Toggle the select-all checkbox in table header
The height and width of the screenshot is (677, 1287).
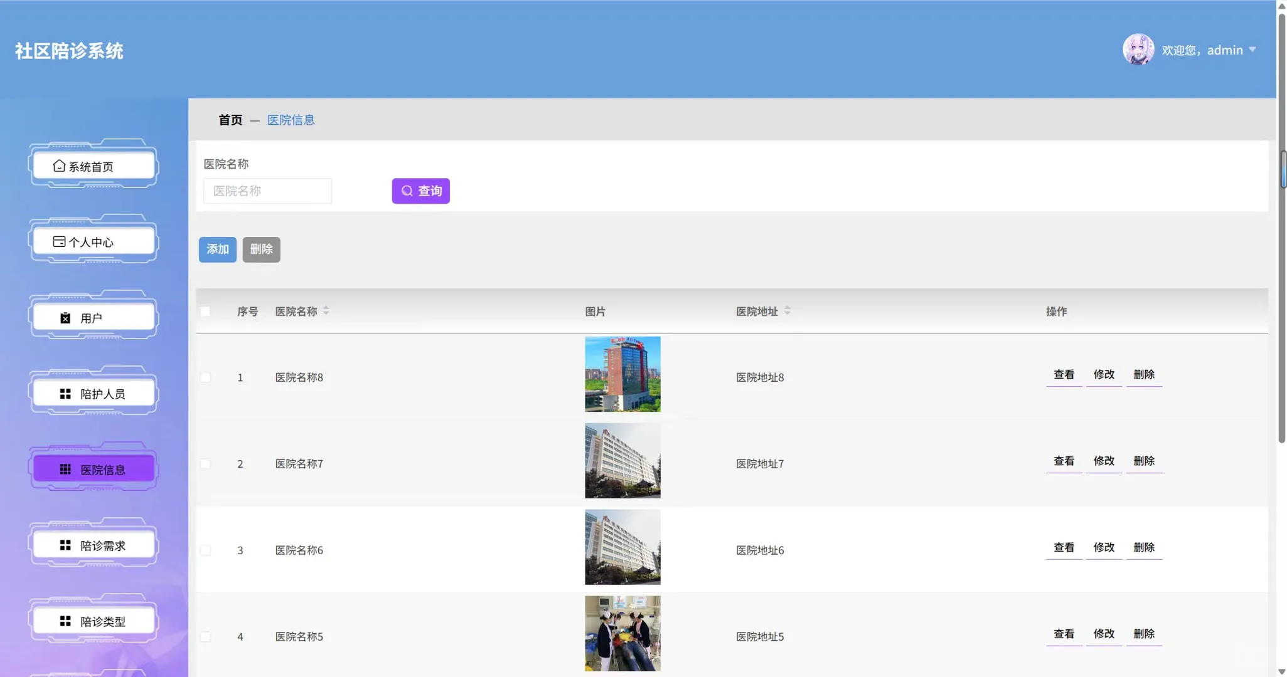click(x=205, y=312)
